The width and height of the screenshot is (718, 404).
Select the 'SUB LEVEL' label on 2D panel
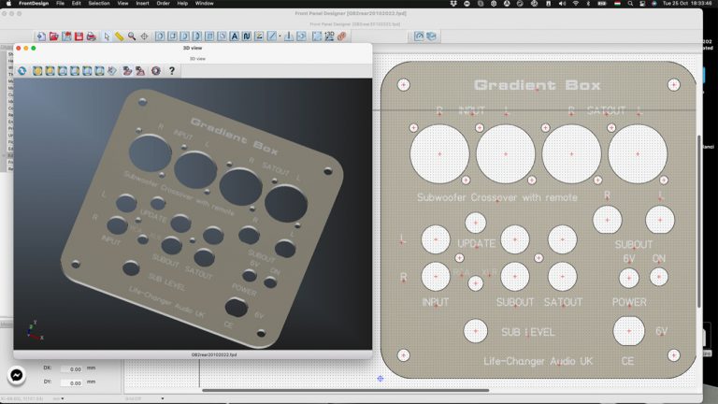tap(528, 332)
